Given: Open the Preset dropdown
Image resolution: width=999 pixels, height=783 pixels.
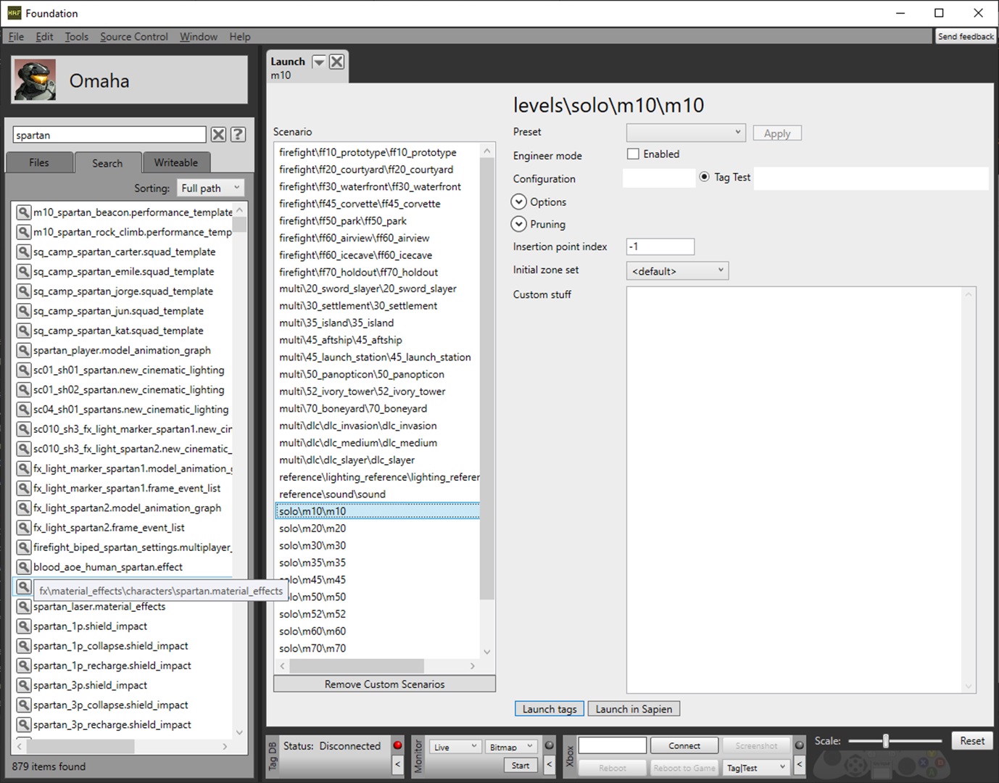Looking at the screenshot, I should click(x=686, y=133).
